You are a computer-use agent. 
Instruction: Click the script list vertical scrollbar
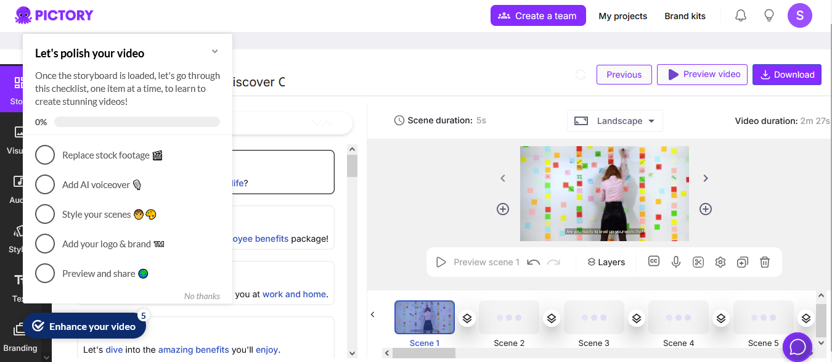coord(352,165)
